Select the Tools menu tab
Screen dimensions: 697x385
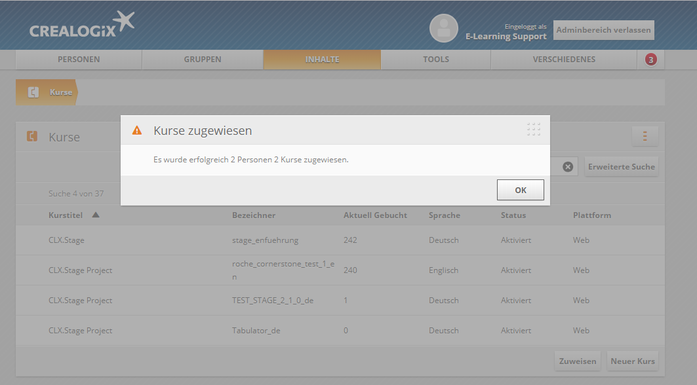(436, 60)
